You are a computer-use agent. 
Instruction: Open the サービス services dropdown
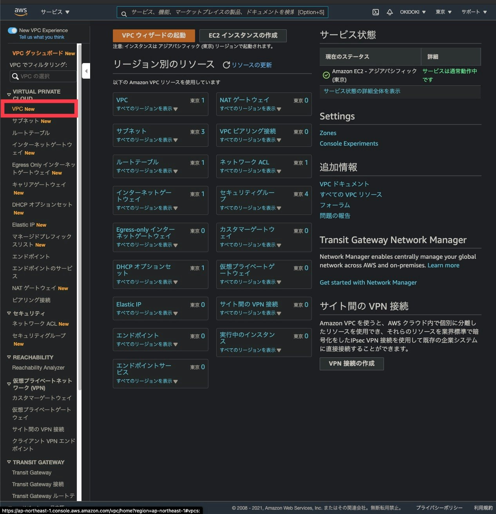[55, 12]
